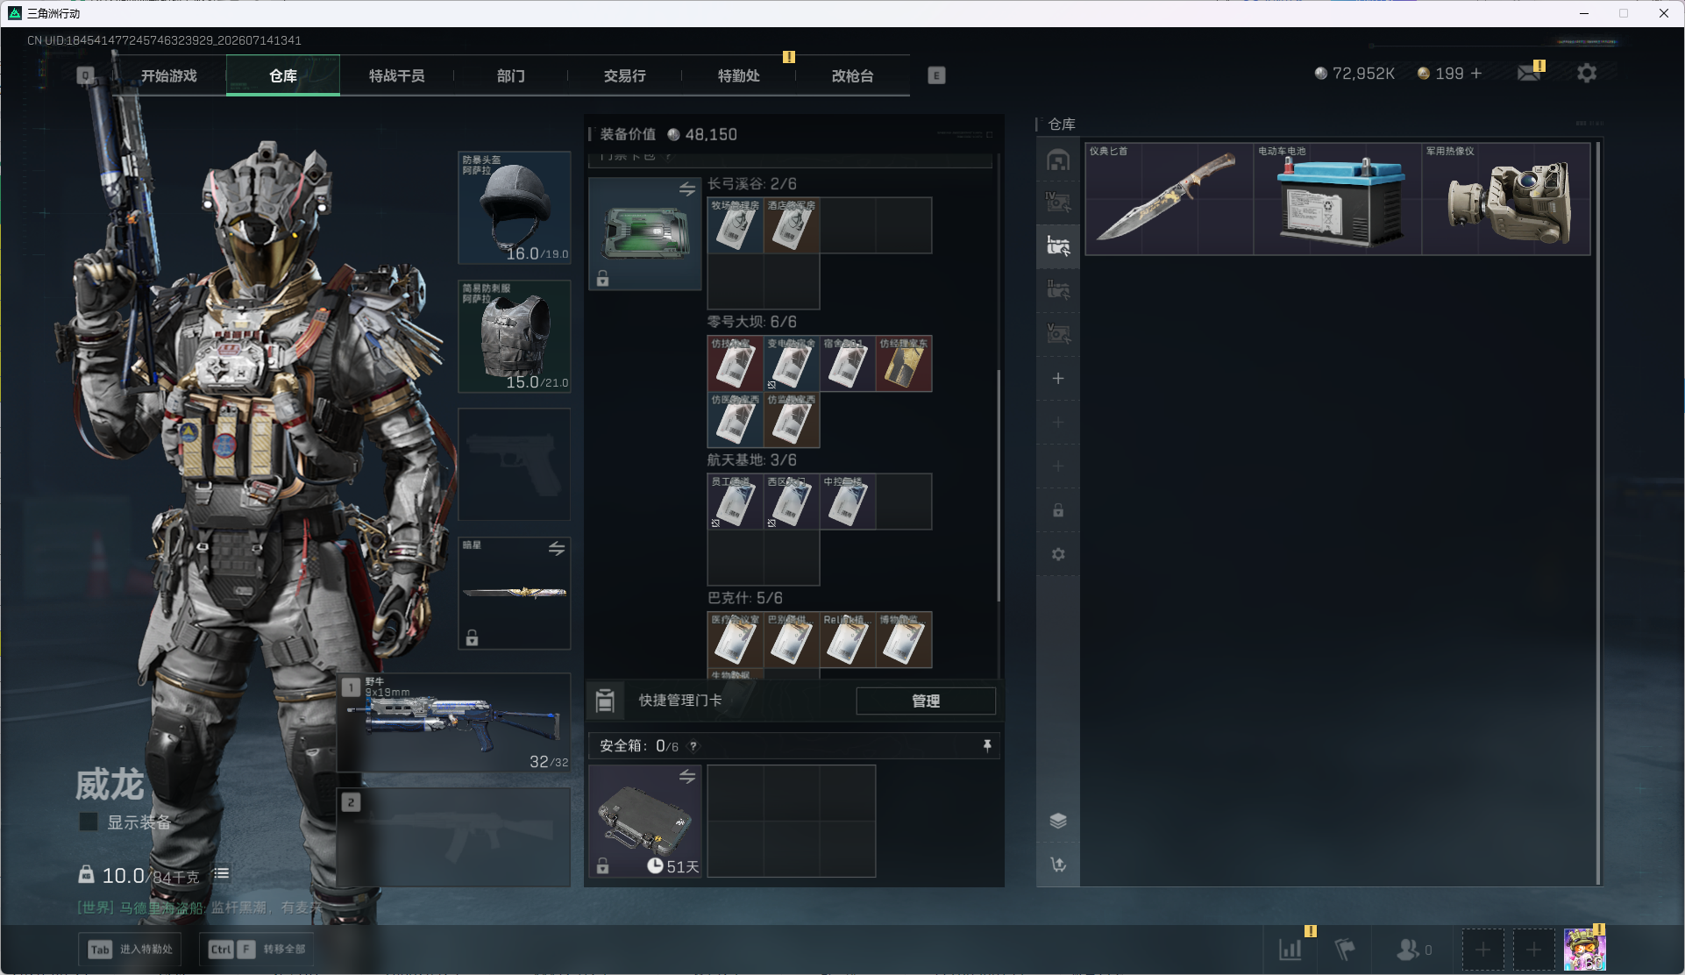Click swap arrows on the keycard case
1685x975 pixels.
tap(687, 189)
